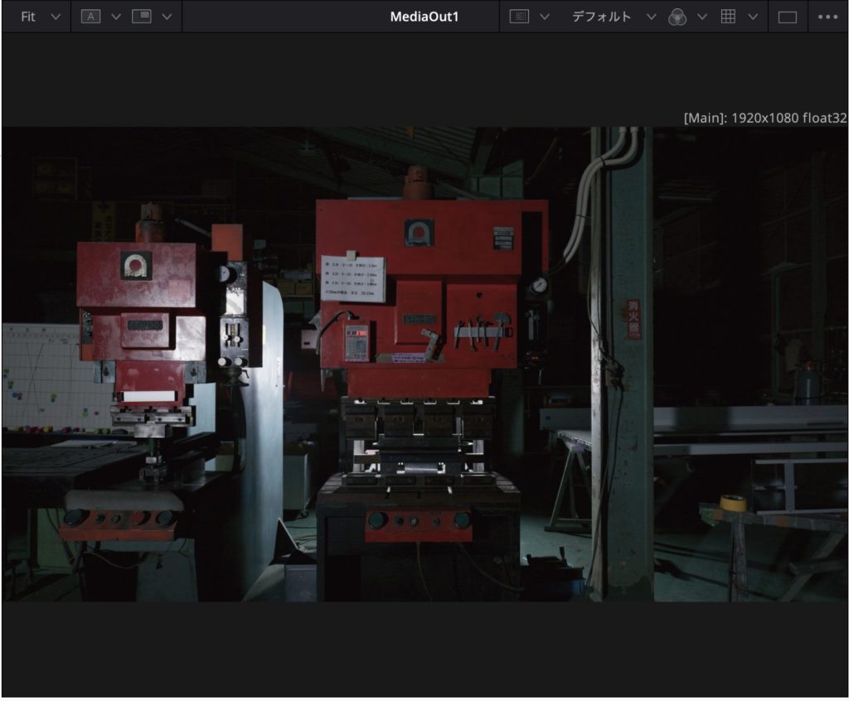Toggle the A buffer view icon
The height and width of the screenshot is (701, 849).
click(90, 17)
